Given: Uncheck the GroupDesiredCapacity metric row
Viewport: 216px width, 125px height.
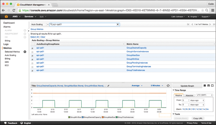Looking at the screenshot, I should coord(32,48).
